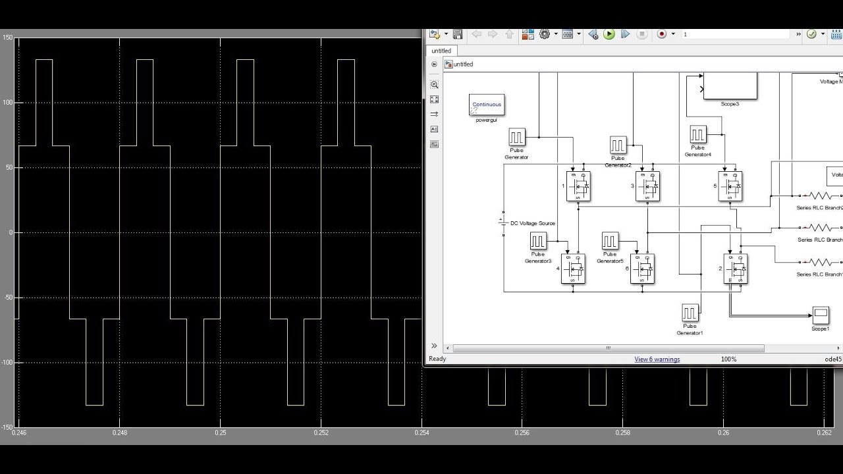Toggle sample time display arrows icon

[x=434, y=115]
